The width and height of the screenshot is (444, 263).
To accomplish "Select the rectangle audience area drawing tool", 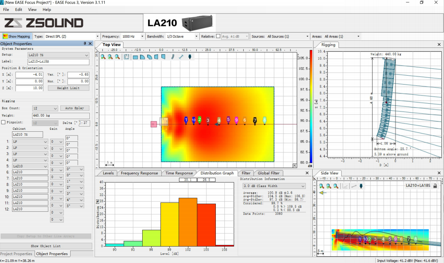I will click(135, 56).
